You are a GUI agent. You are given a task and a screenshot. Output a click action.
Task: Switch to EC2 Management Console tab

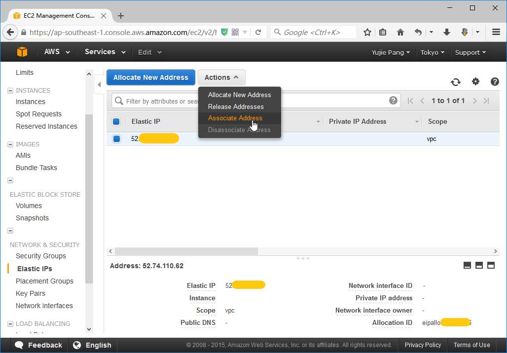(x=59, y=15)
